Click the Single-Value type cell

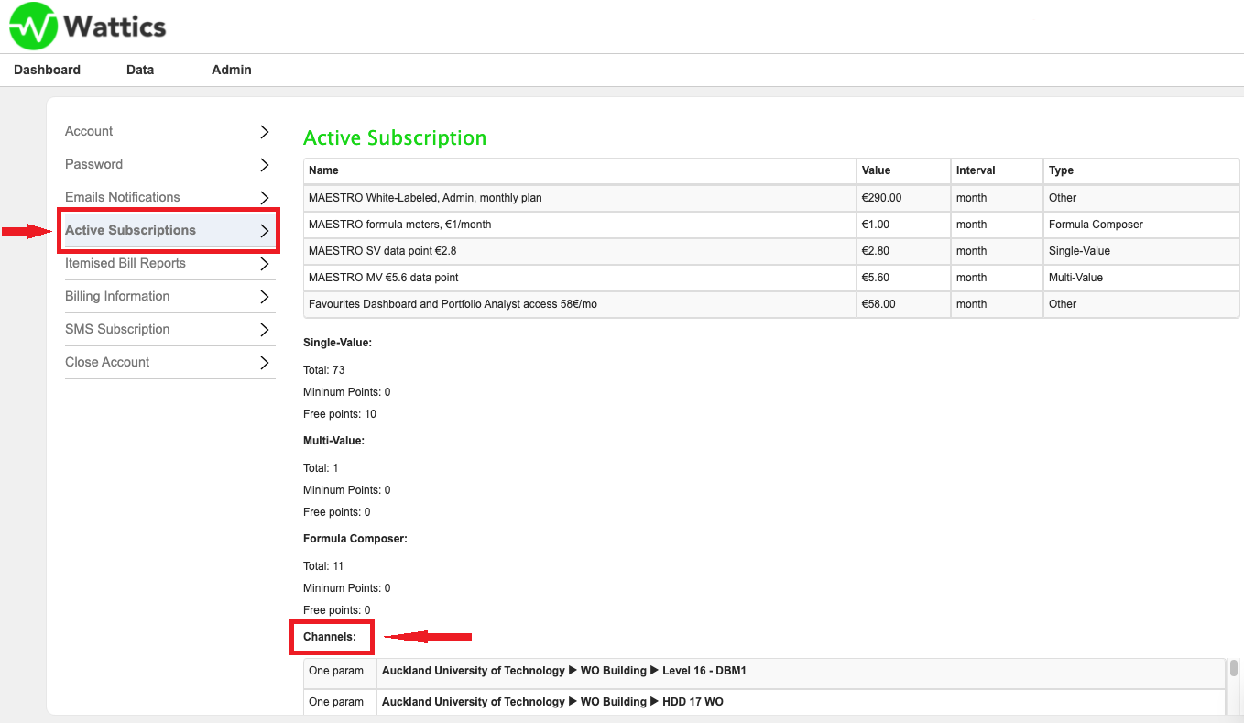[x=1141, y=251]
